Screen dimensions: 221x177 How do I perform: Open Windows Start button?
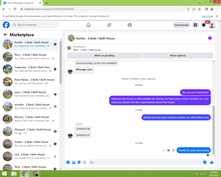[x=4, y=174]
